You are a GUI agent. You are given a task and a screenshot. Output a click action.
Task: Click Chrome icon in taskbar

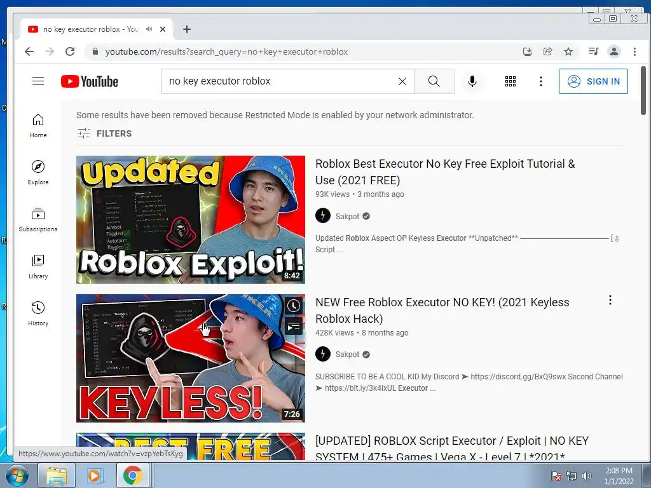pos(132,476)
